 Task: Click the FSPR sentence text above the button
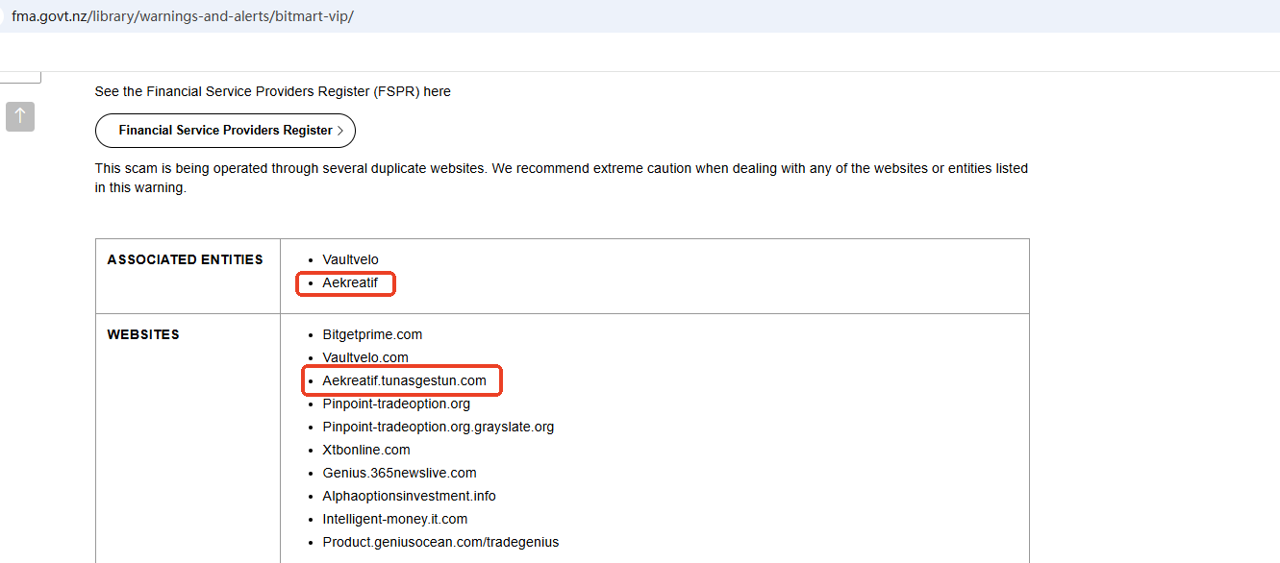point(272,91)
